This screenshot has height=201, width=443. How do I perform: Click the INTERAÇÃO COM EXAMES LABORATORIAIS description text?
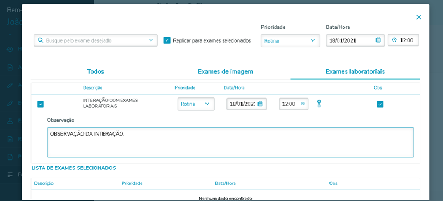[x=110, y=104]
